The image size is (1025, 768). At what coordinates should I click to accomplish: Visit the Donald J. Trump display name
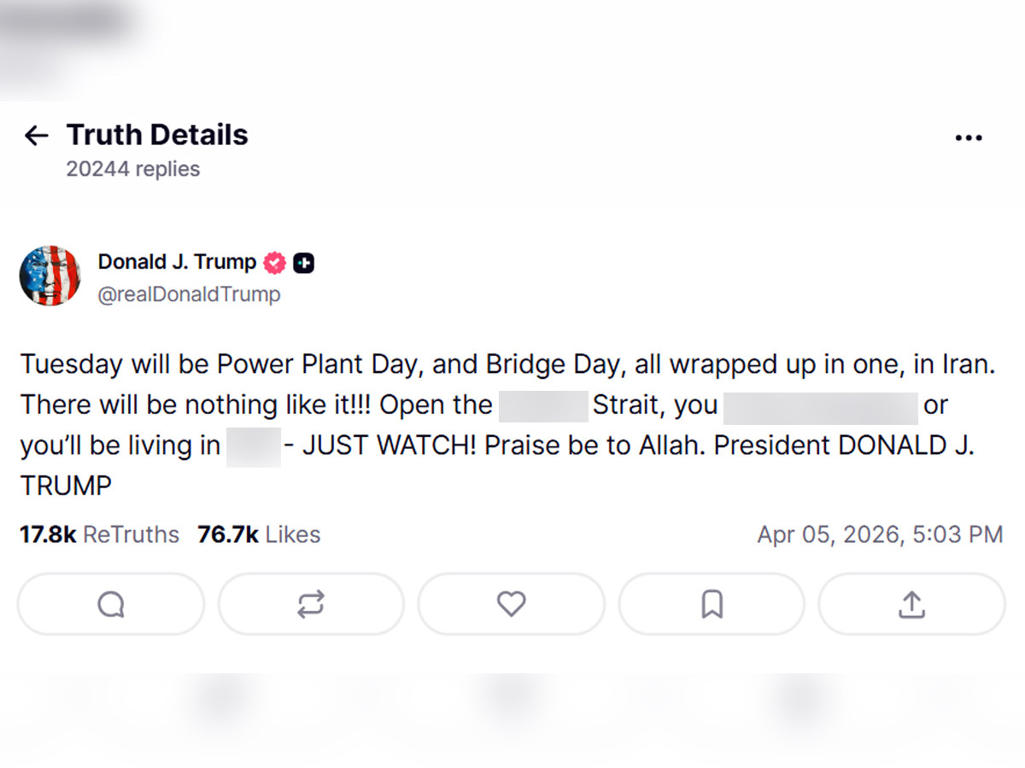[x=177, y=262]
